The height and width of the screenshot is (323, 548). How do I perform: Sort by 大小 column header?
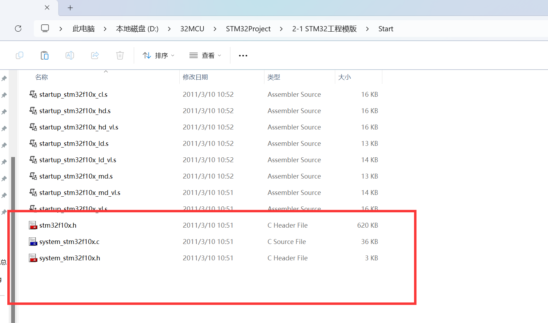click(345, 77)
